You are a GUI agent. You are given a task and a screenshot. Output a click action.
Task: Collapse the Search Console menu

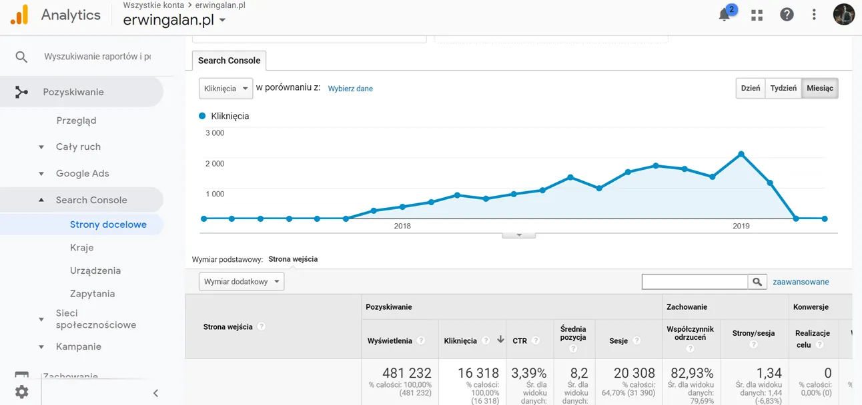[x=41, y=200]
